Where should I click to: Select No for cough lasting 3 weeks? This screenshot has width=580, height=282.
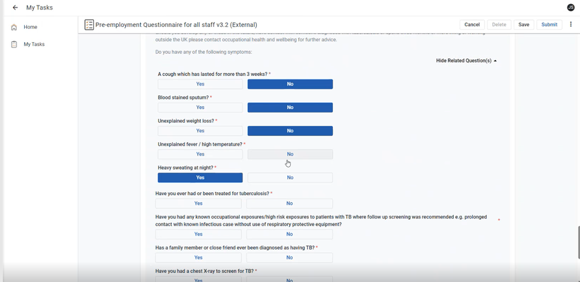[x=290, y=84]
